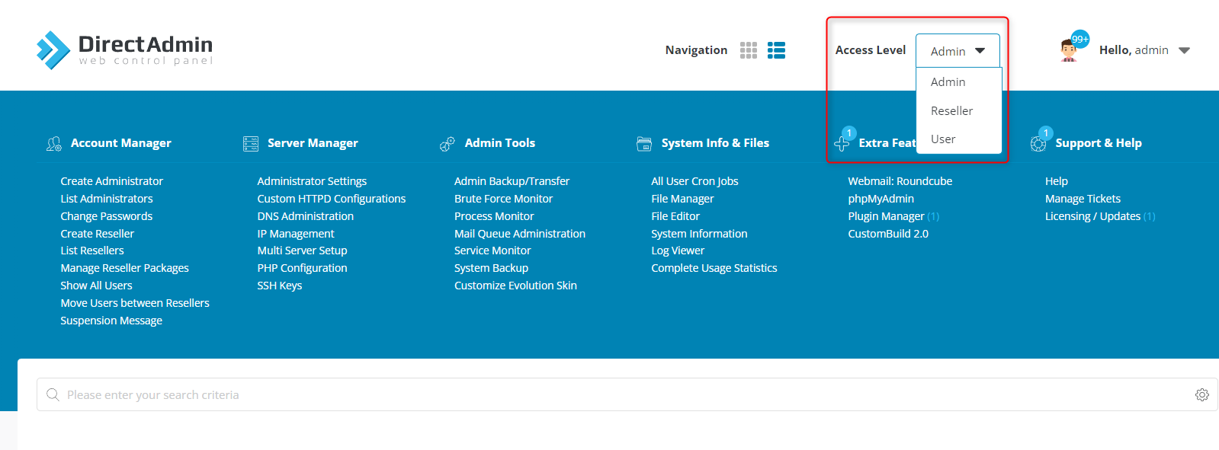Open SSH Keys link
The image size is (1219, 450).
click(280, 286)
